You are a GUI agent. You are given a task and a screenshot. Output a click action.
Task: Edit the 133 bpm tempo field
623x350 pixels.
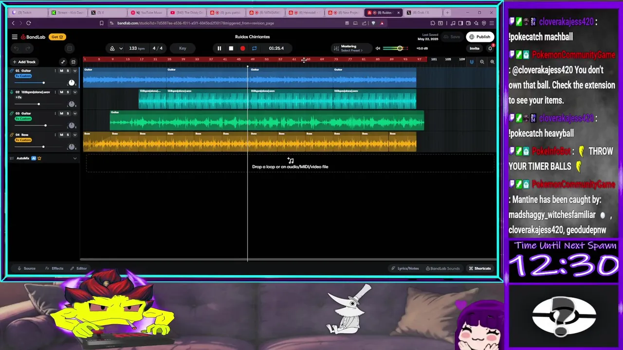click(x=137, y=48)
